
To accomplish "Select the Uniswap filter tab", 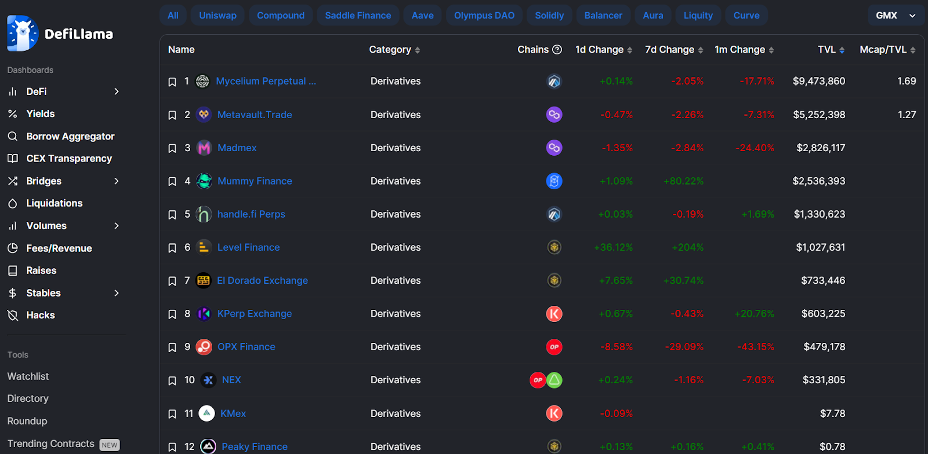I will coord(218,16).
